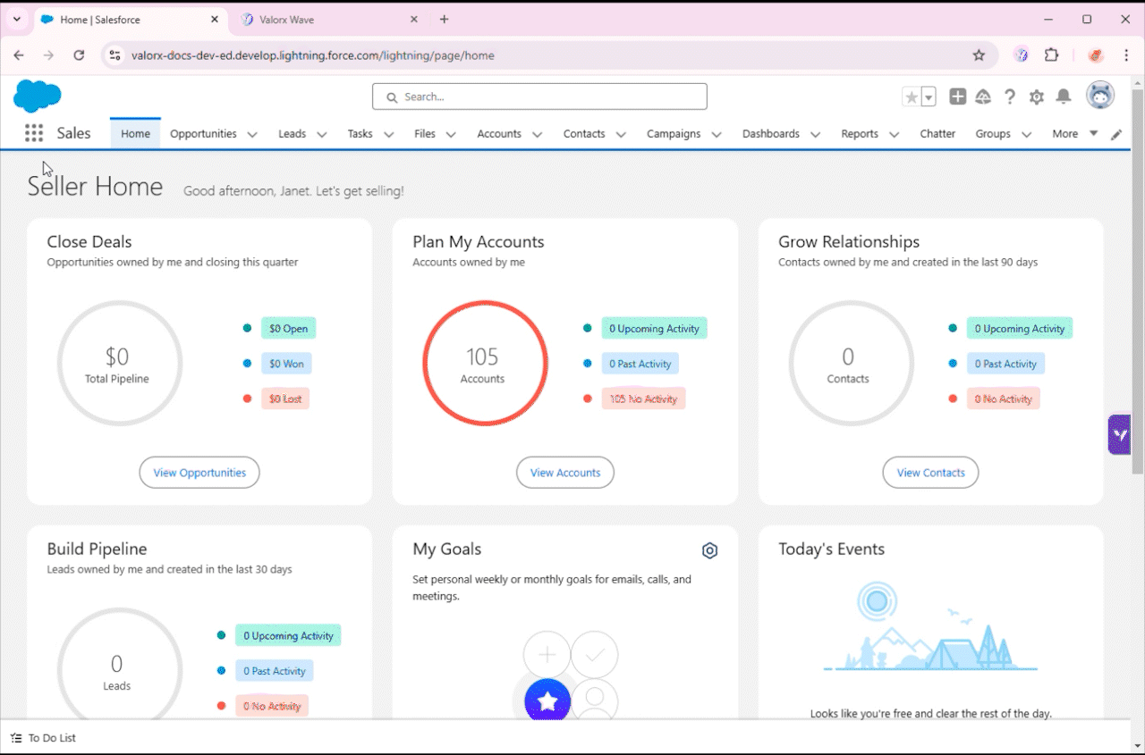Open the Valorx side panel tab
1145x755 pixels.
pyautogui.click(x=1119, y=434)
